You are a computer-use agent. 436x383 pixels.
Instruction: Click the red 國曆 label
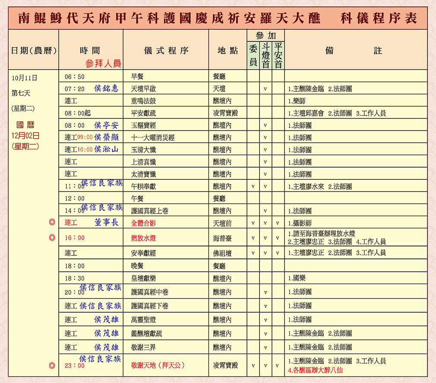coord(25,125)
